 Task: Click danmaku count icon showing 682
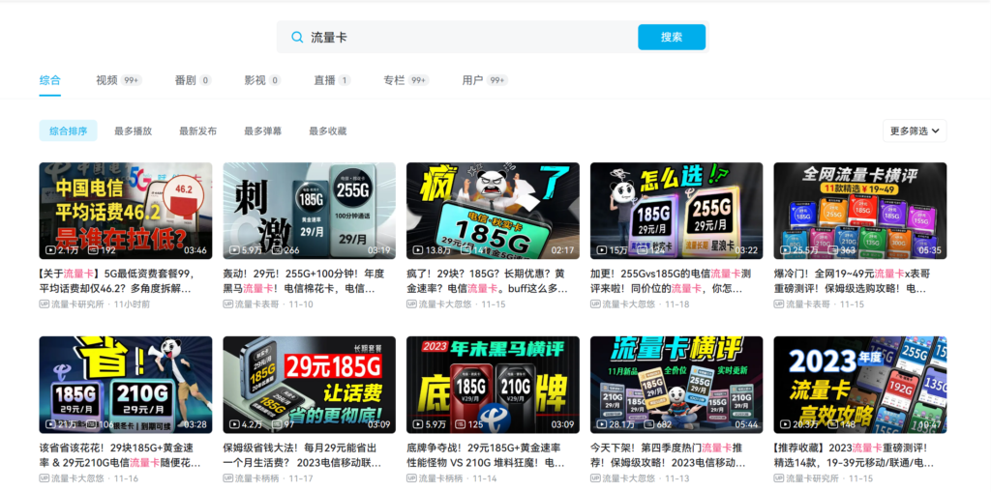[648, 424]
